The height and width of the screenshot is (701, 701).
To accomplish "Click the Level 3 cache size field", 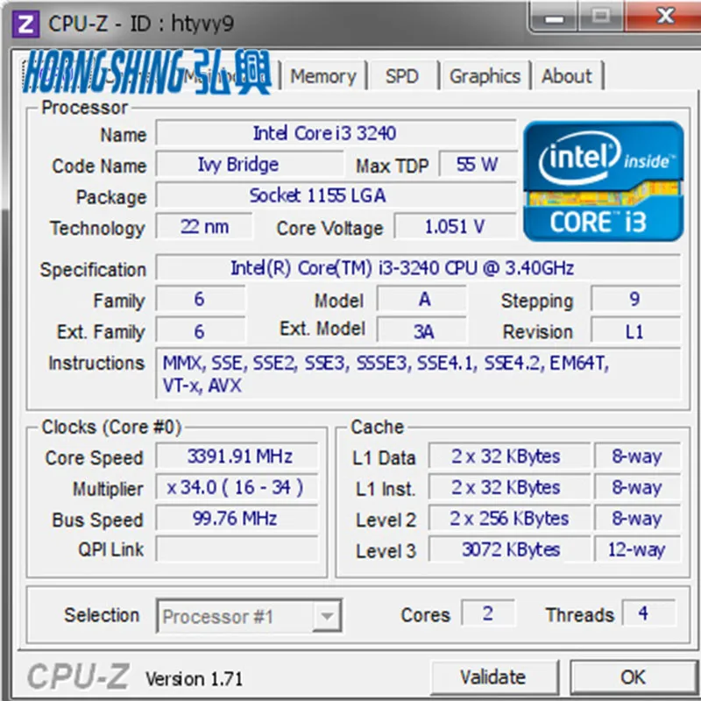I will point(506,549).
